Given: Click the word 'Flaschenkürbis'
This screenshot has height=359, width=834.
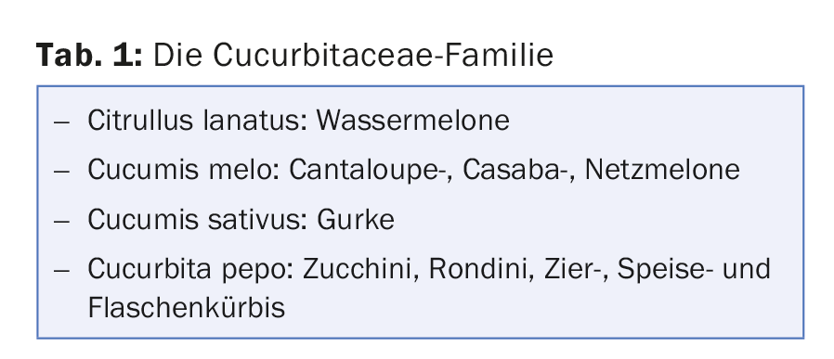Looking at the screenshot, I should tap(186, 307).
